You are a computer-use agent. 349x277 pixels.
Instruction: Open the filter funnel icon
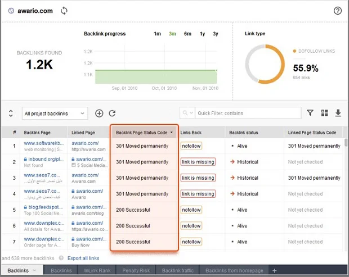pyautogui.click(x=310, y=113)
